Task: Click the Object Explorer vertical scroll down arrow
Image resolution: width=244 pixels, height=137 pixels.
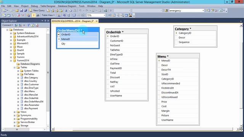Action: (x=48, y=126)
